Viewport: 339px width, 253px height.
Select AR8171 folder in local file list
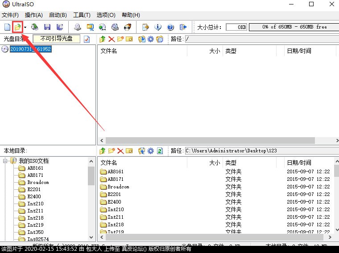click(116, 179)
